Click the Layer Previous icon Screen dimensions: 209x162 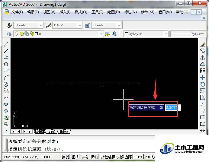tap(114, 34)
